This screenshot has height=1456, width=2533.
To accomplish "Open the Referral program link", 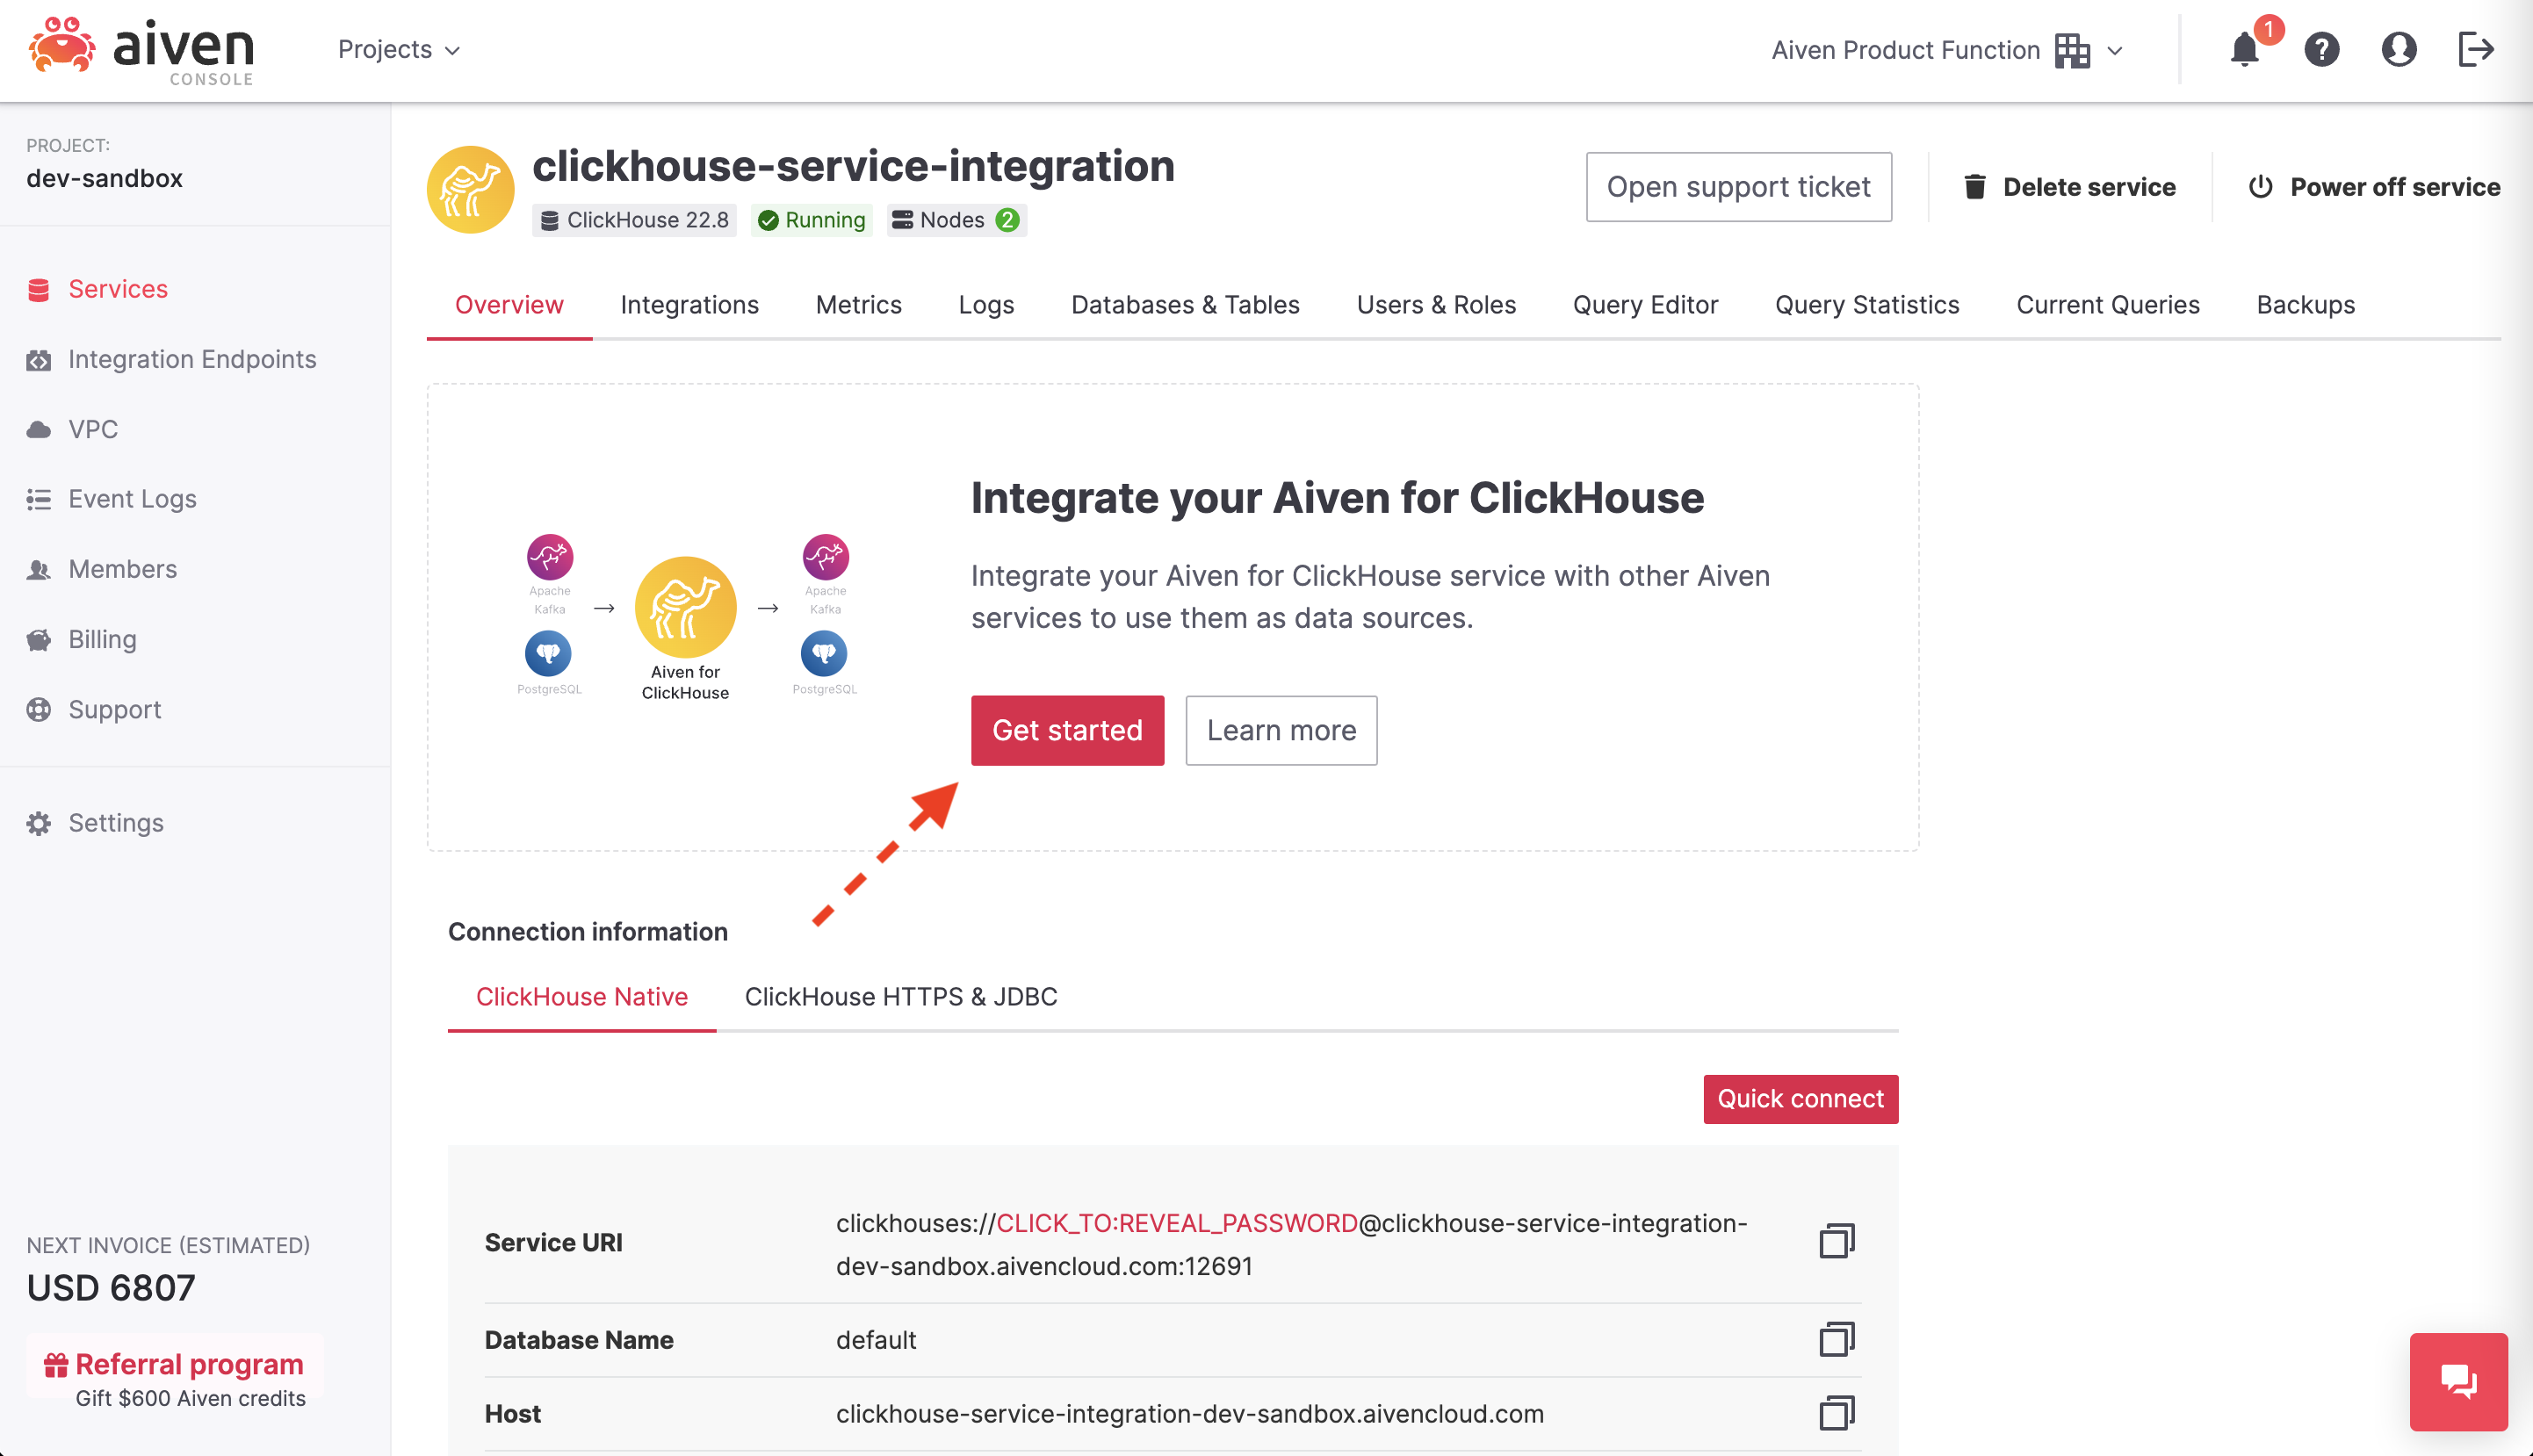I will [189, 1363].
